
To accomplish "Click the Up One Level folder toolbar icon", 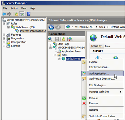I will 16,14.
